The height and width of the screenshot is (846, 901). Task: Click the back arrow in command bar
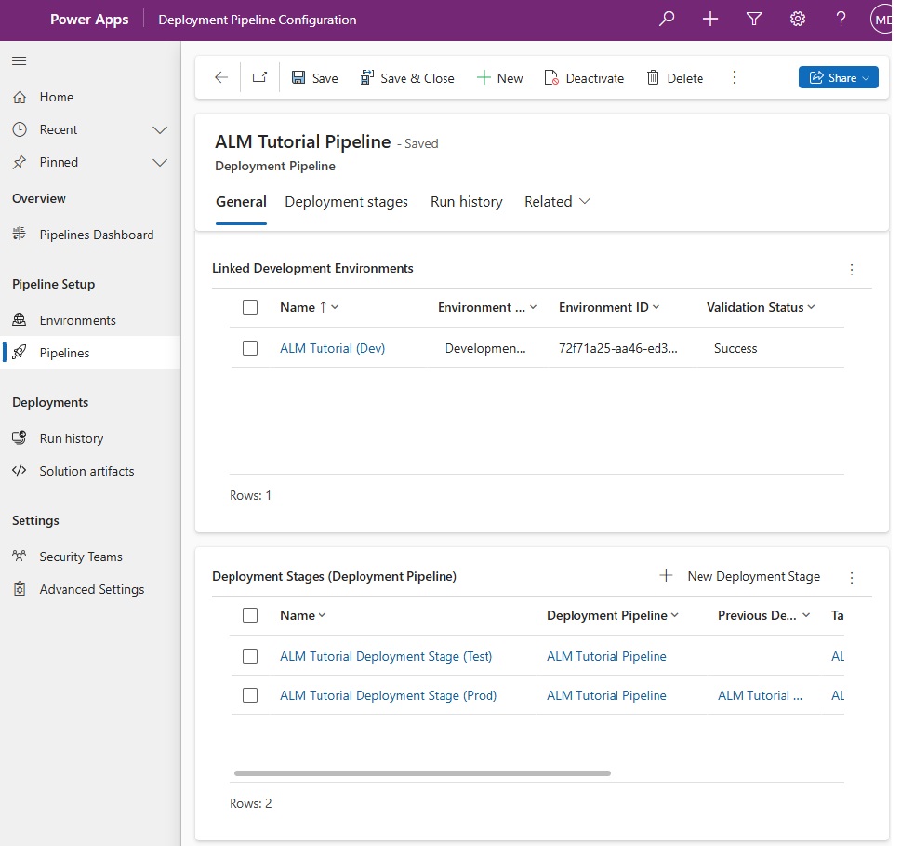tap(221, 77)
